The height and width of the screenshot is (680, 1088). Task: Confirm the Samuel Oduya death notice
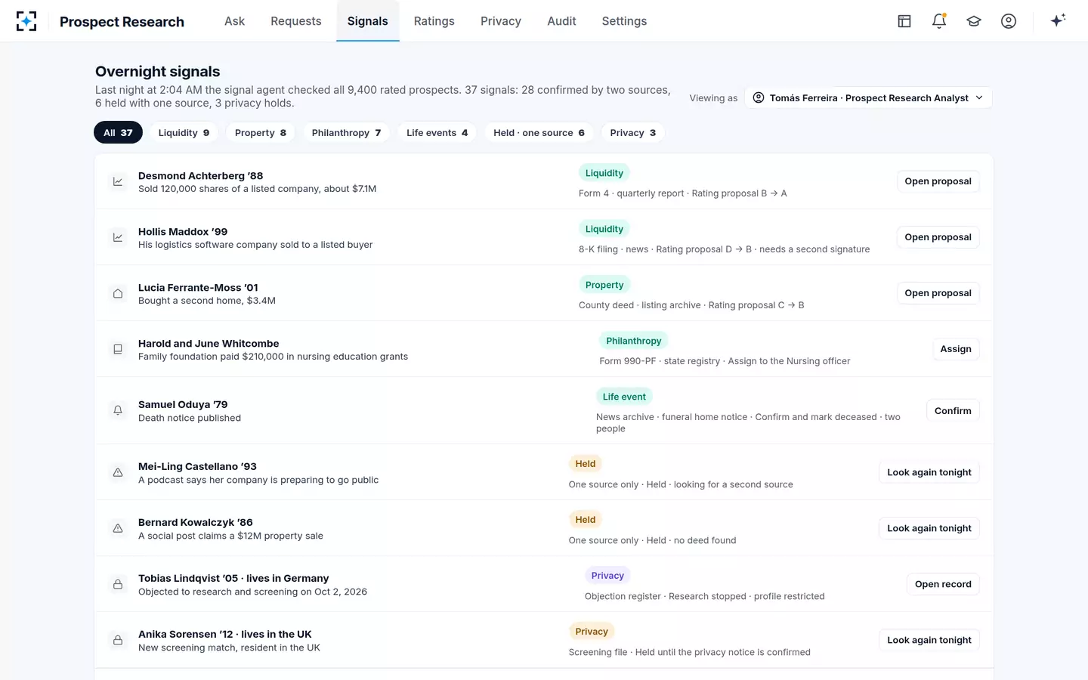(953, 410)
